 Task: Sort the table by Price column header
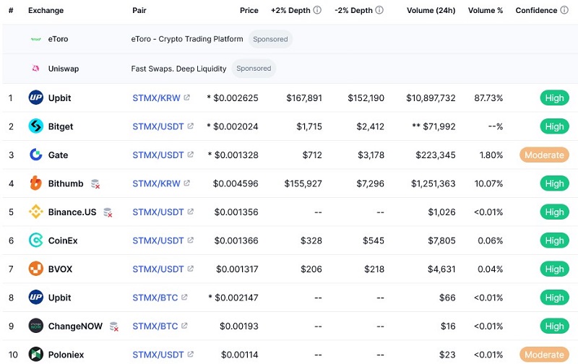point(249,11)
